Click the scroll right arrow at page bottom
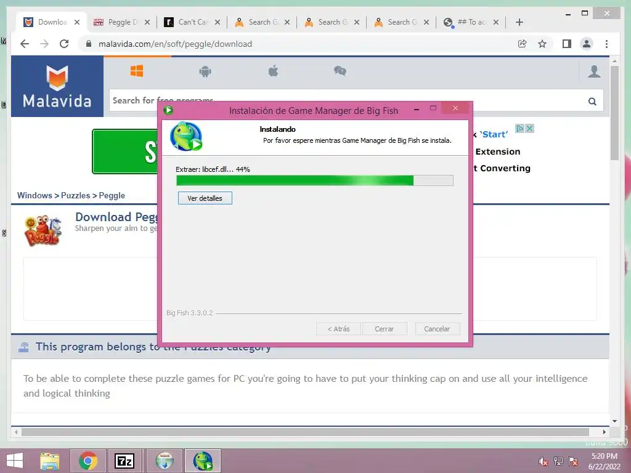This screenshot has width=631, height=473. coord(604,432)
